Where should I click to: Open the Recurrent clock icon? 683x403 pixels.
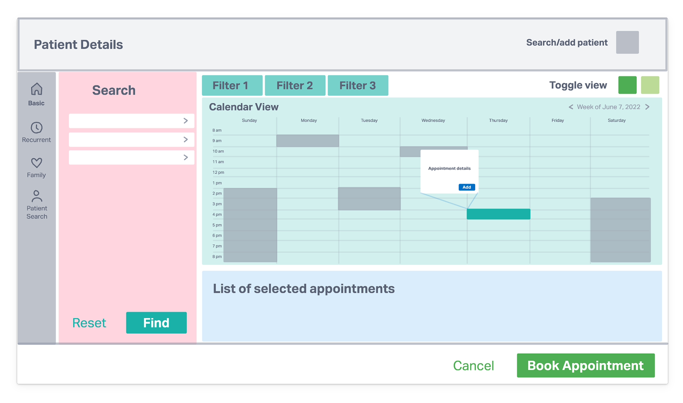coord(36,128)
